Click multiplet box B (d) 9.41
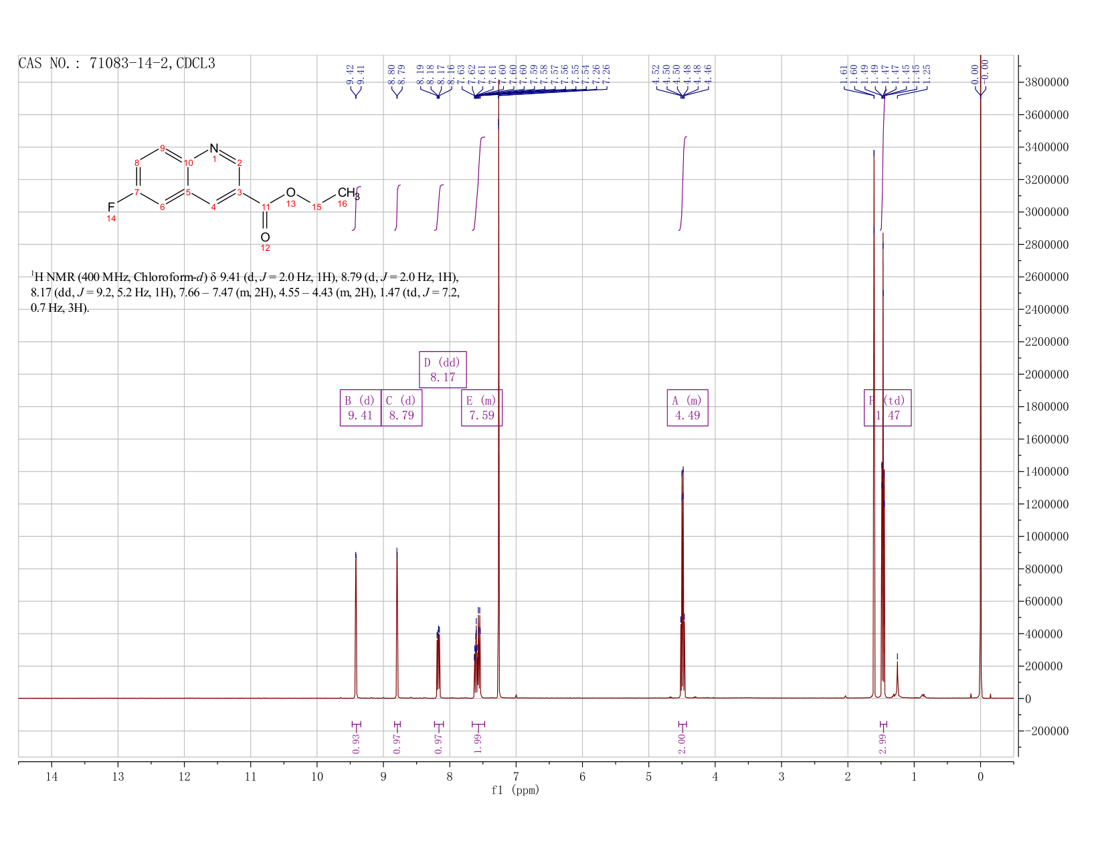Image resolution: width=1104 pixels, height=853 pixels. [361, 407]
